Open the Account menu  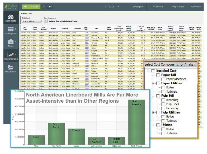coord(195,7)
